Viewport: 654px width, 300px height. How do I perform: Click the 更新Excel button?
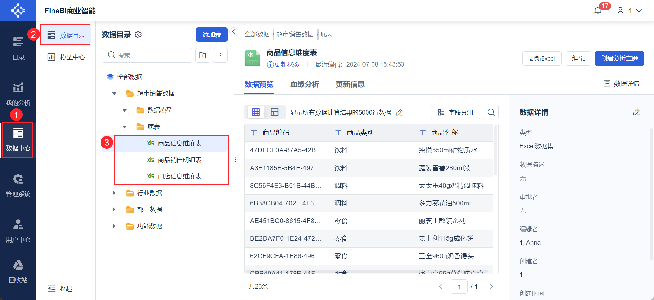point(542,58)
